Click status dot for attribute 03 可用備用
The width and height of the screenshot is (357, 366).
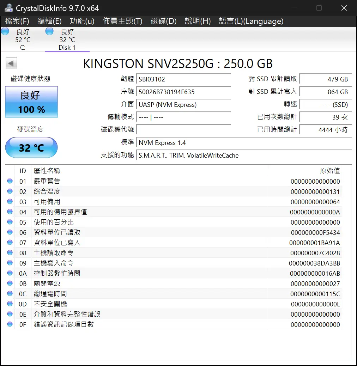tap(10, 201)
